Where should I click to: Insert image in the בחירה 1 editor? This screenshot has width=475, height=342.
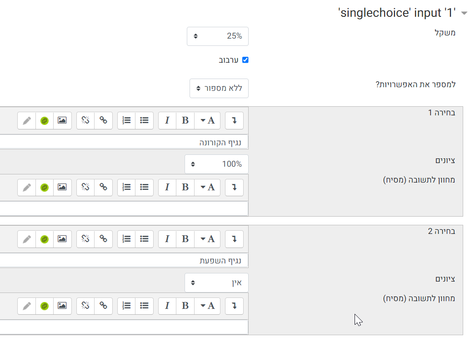(x=62, y=120)
